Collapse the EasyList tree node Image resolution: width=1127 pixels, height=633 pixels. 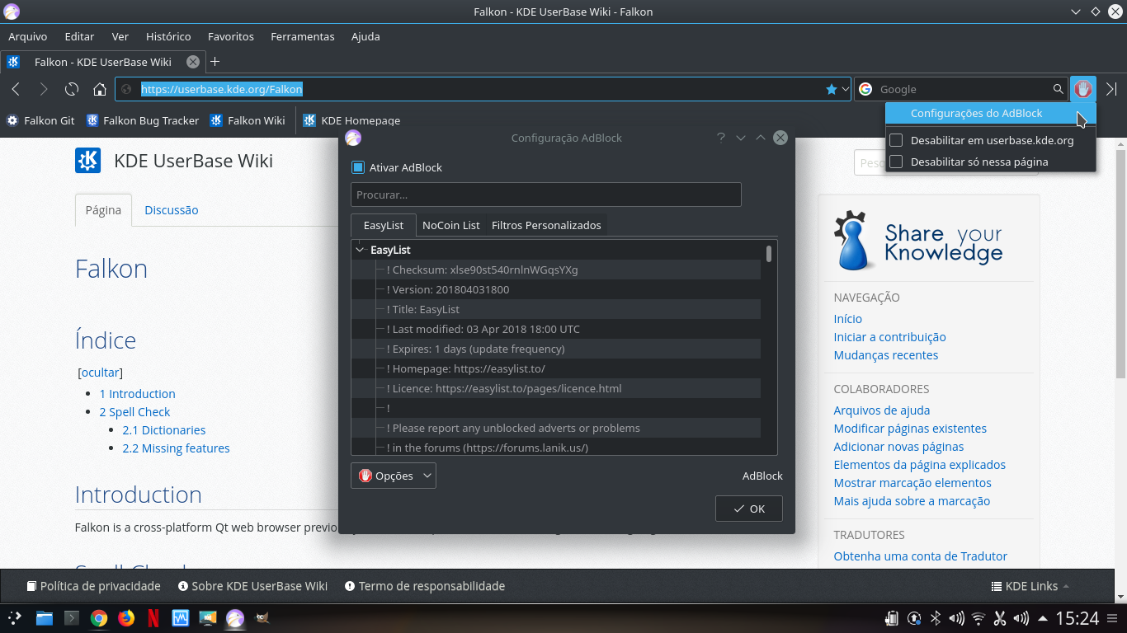click(360, 250)
